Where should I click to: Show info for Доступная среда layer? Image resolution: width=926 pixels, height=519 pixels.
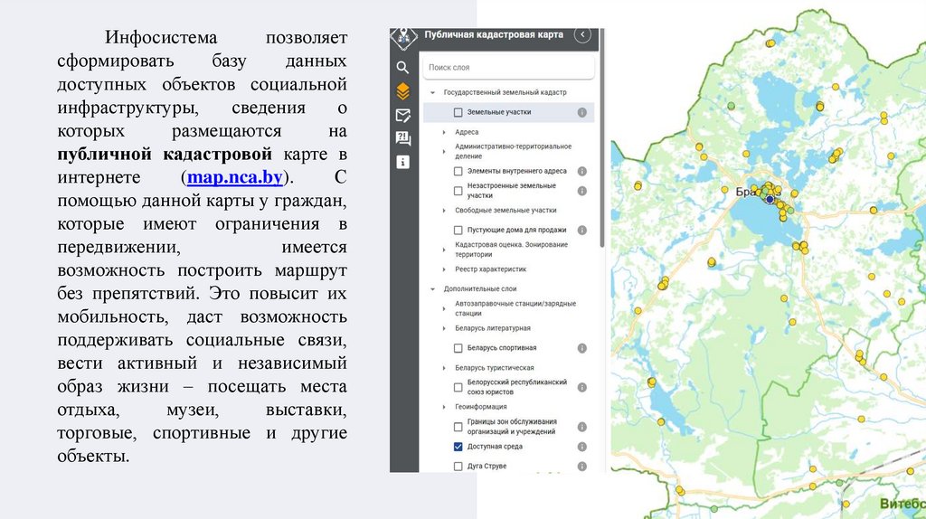point(582,447)
